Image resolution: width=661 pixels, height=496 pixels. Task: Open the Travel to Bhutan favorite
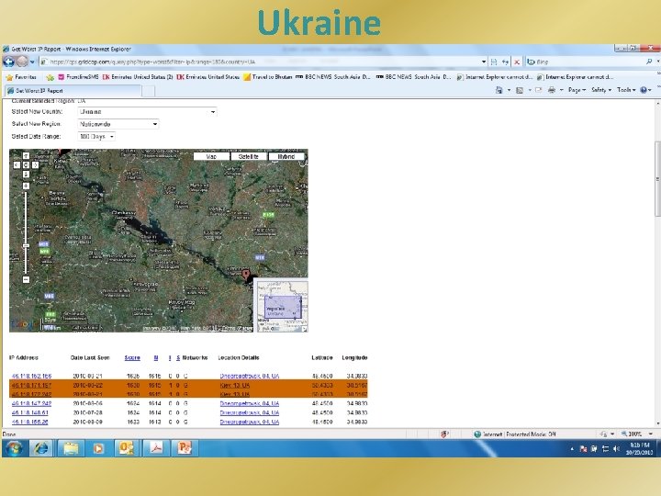pyautogui.click(x=268, y=77)
